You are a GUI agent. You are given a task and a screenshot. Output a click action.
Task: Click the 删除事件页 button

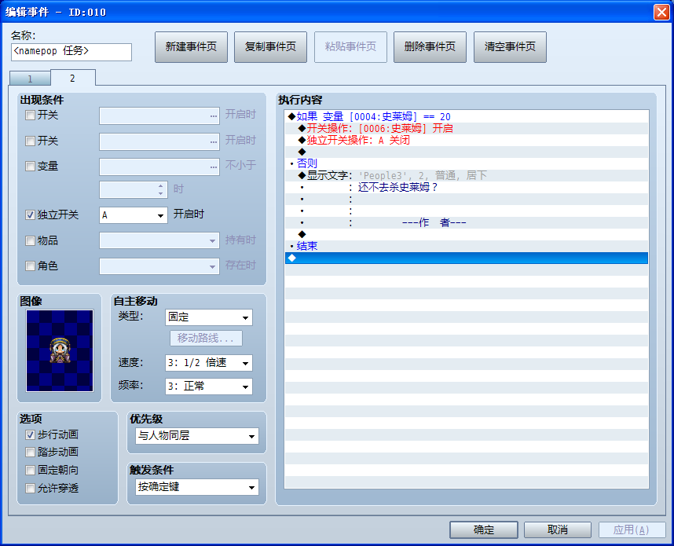[430, 47]
